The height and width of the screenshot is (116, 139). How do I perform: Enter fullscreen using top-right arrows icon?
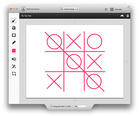(129, 7)
